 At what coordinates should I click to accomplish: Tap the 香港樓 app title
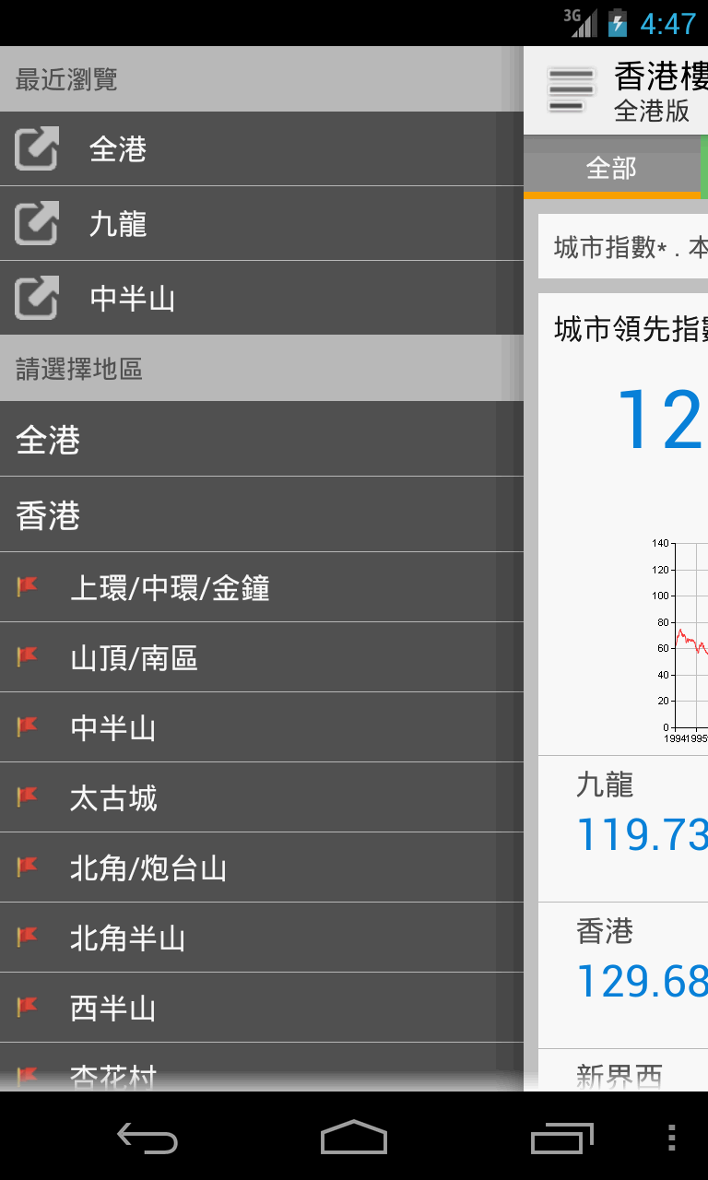660,76
